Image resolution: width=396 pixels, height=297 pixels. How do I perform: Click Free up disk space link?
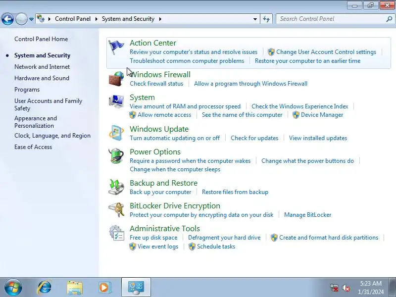(153, 238)
